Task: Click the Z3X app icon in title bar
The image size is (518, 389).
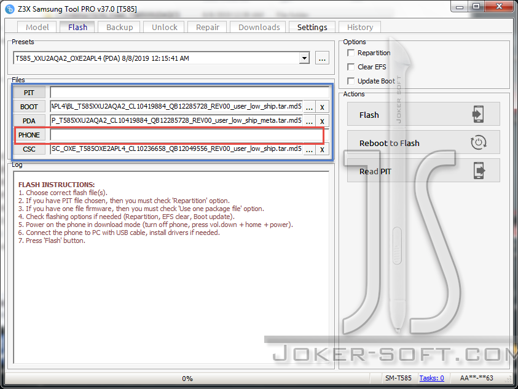Action: point(10,9)
